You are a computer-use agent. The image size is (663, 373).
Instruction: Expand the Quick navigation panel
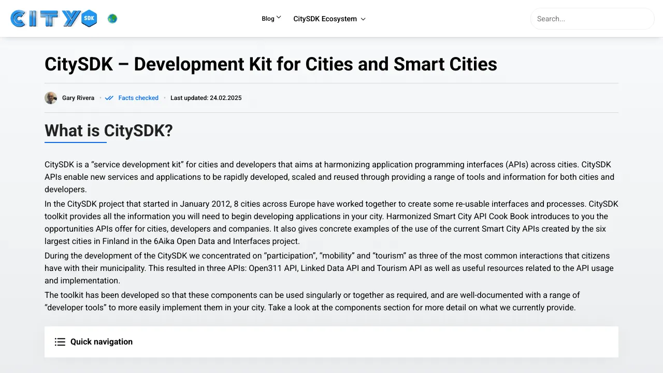[x=331, y=342]
